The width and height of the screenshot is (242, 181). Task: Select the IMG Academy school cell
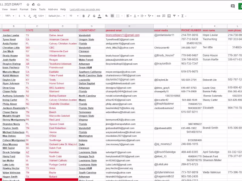[63, 88]
